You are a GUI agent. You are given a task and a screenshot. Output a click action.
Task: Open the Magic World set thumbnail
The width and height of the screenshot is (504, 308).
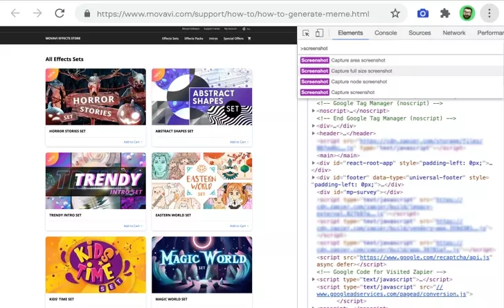tap(202, 265)
